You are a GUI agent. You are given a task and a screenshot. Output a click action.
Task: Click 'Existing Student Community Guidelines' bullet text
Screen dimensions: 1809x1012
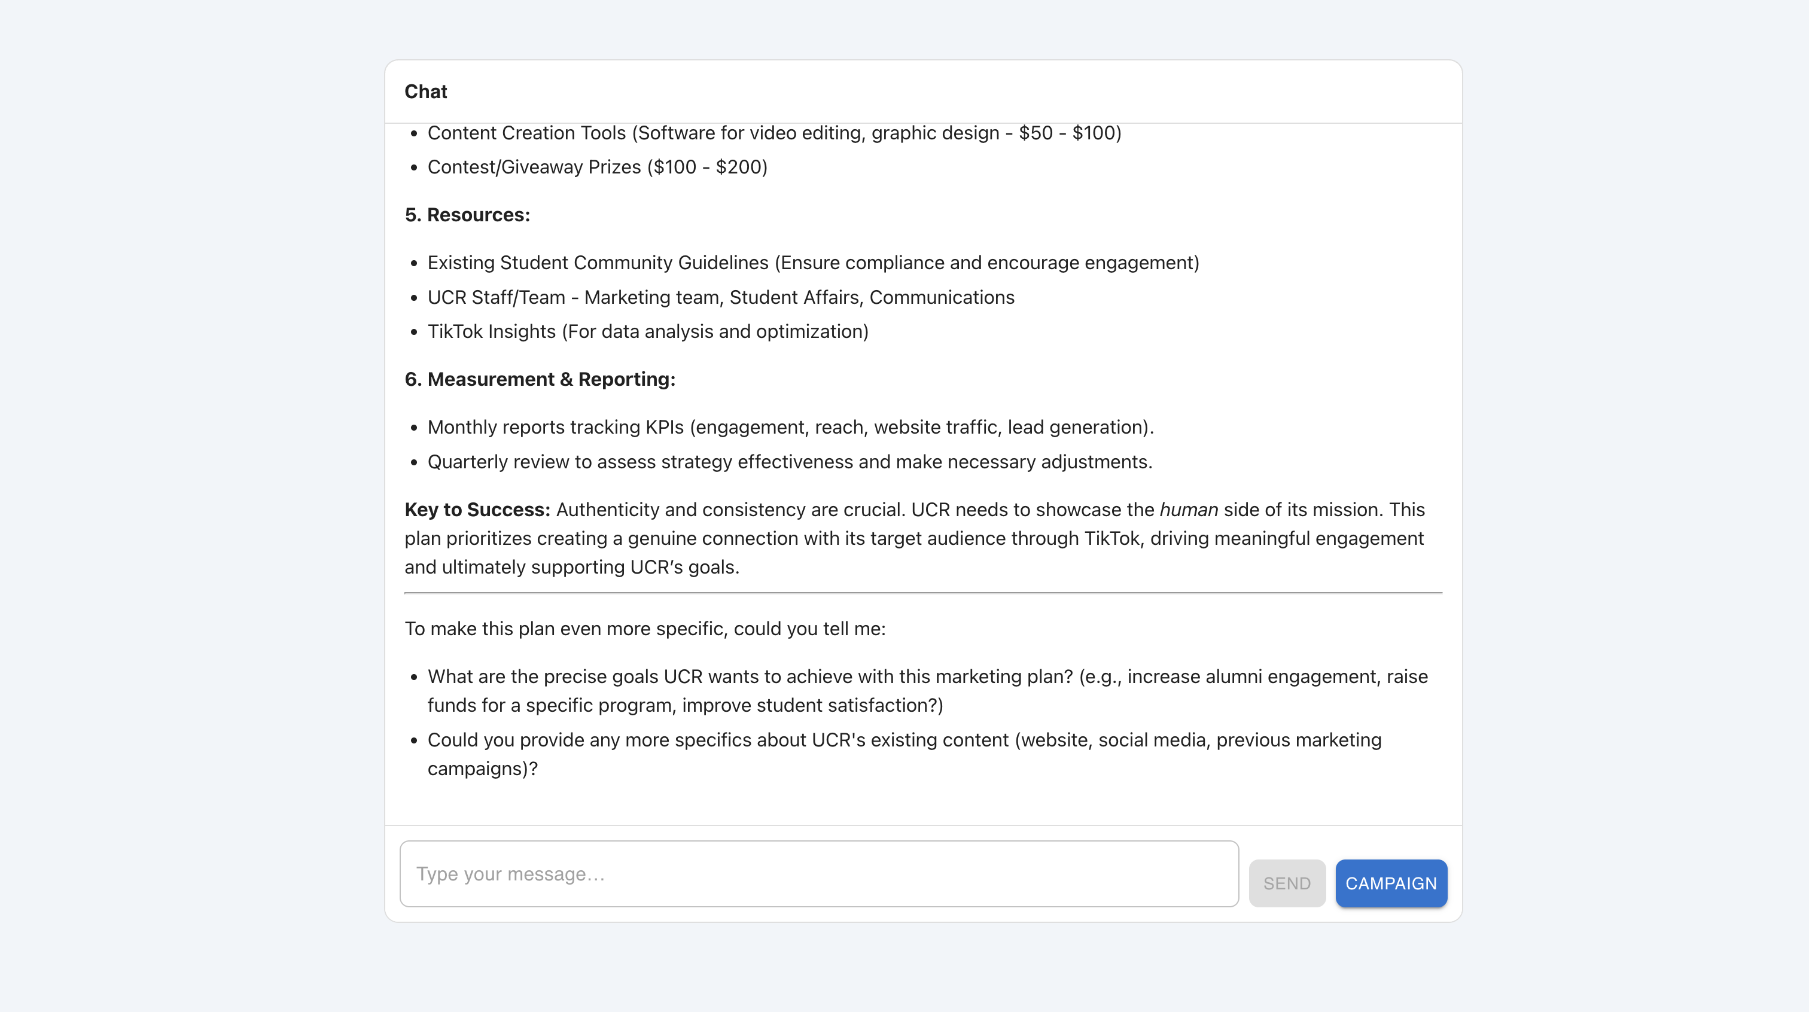pos(812,263)
